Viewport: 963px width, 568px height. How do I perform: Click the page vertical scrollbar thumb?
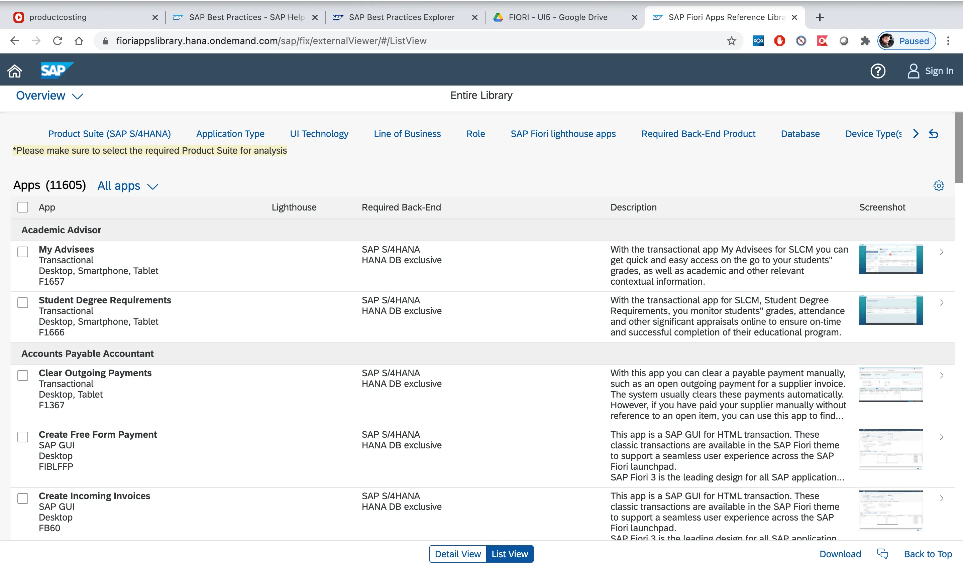click(958, 147)
